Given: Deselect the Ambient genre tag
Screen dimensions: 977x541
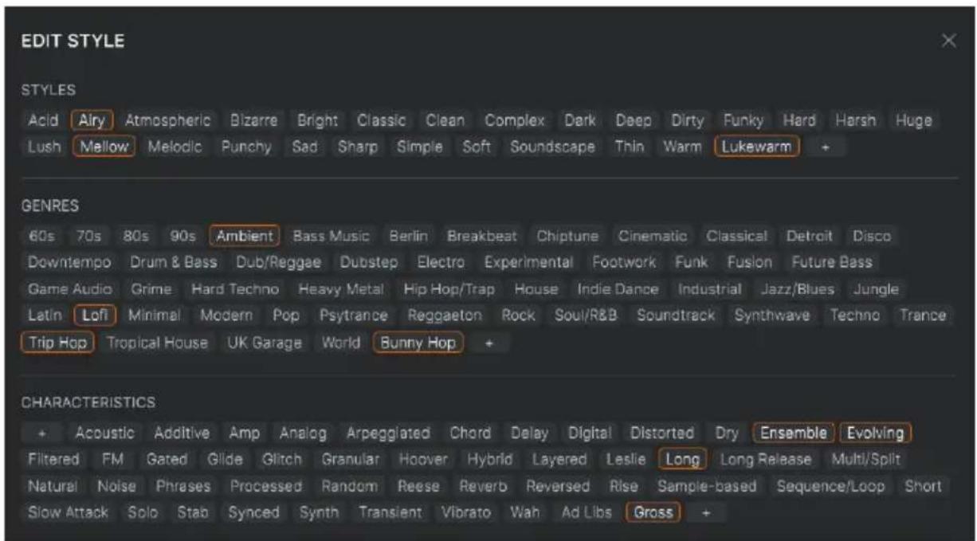Looking at the screenshot, I should point(245,236).
